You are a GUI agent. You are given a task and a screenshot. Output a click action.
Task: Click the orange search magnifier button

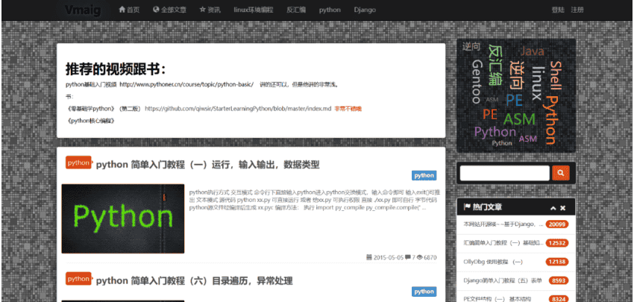[560, 173]
